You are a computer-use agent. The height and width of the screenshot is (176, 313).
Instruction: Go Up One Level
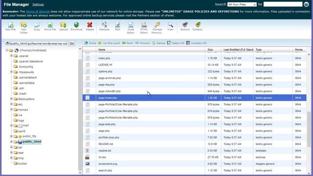[109, 43]
